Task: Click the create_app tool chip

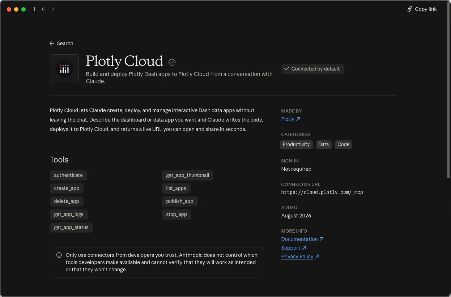Action: 67,188
